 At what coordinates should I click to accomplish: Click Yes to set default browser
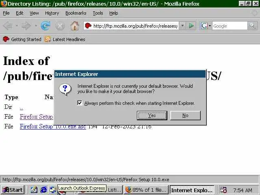152,115
